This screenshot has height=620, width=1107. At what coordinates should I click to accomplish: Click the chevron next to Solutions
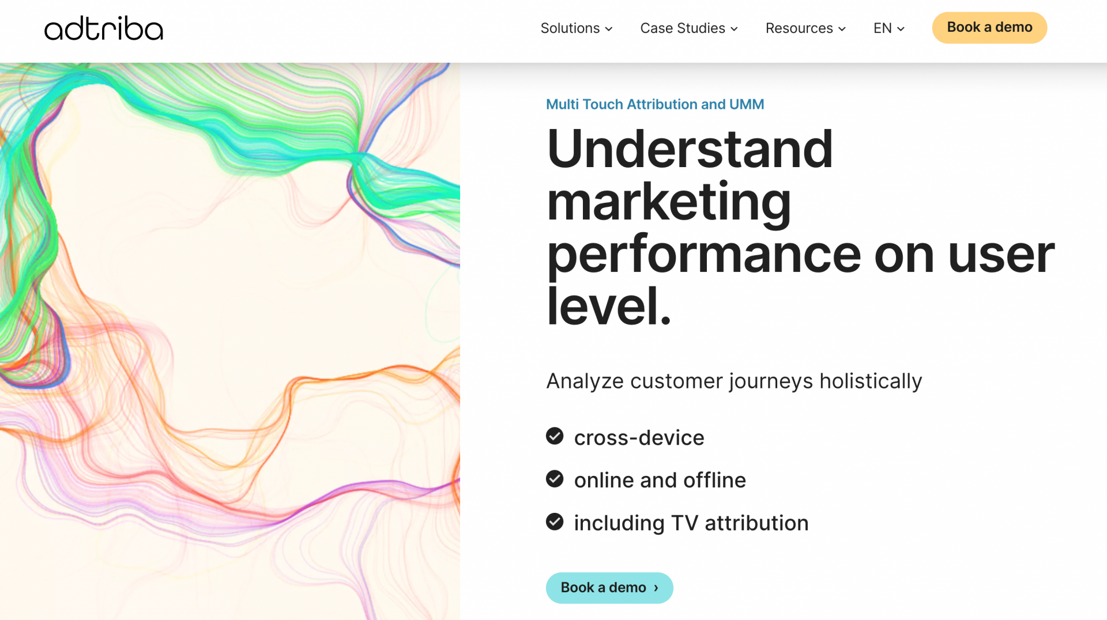(609, 29)
